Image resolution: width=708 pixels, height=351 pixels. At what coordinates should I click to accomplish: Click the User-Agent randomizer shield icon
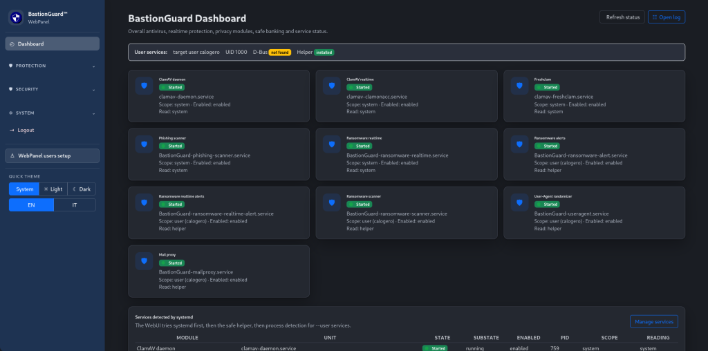tap(520, 202)
